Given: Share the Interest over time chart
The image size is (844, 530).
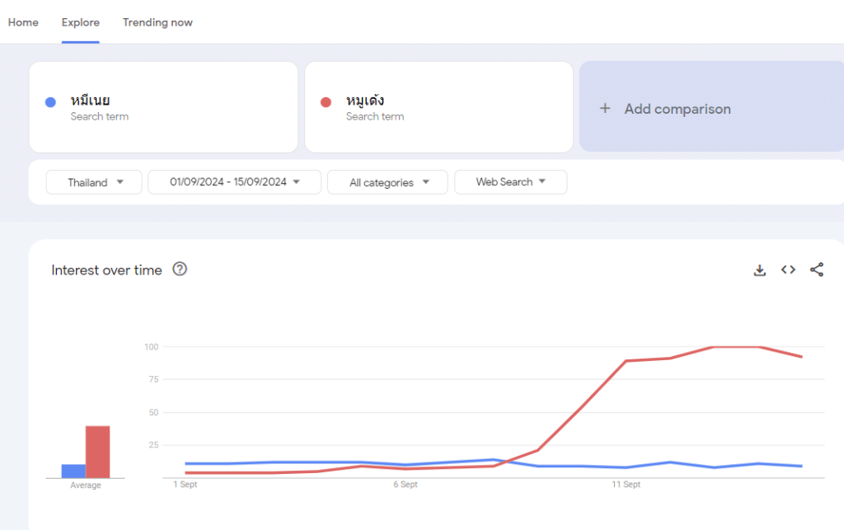Looking at the screenshot, I should click(x=816, y=270).
